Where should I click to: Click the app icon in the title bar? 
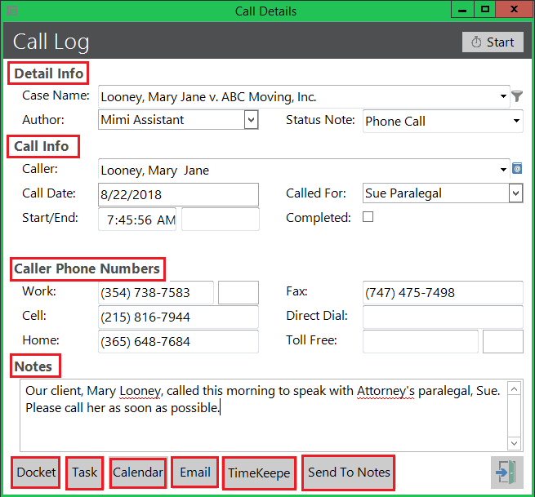click(x=11, y=11)
